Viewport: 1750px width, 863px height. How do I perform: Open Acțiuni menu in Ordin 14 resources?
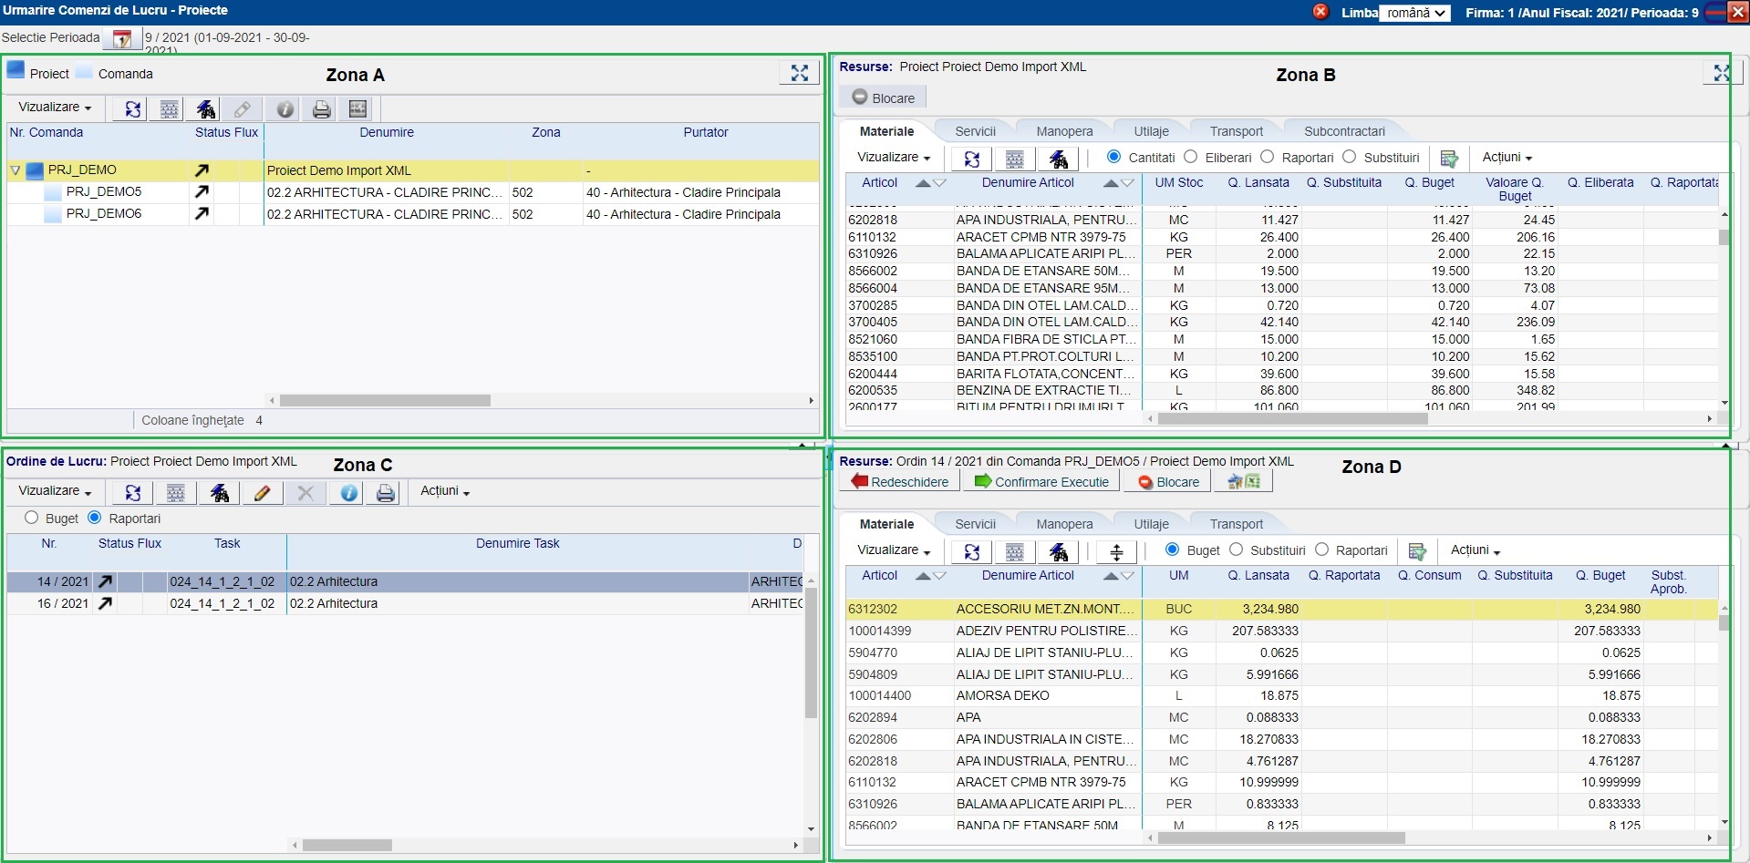pyautogui.click(x=1476, y=550)
